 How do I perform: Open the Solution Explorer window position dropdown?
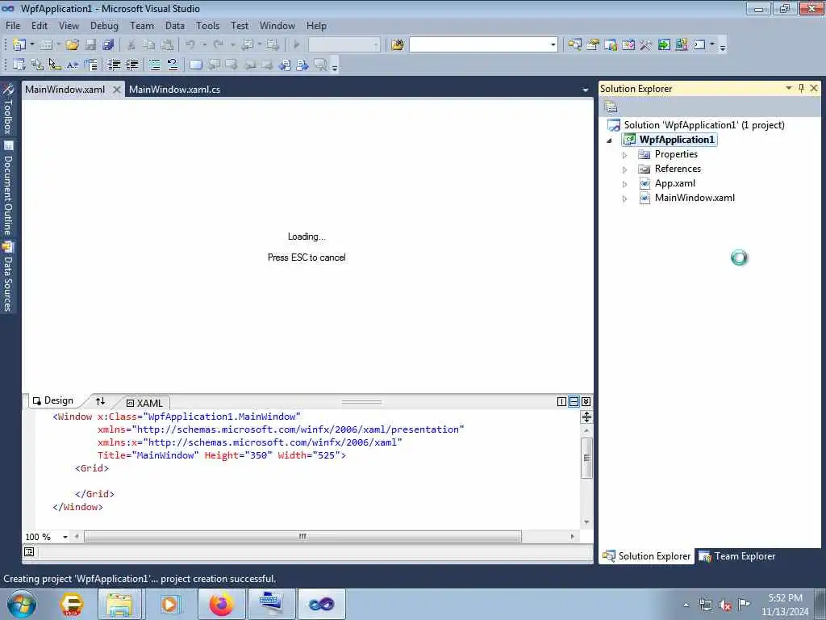[789, 88]
